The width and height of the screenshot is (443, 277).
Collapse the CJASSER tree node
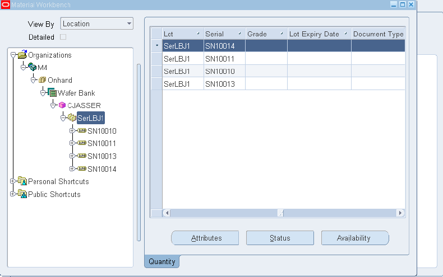pos(53,106)
